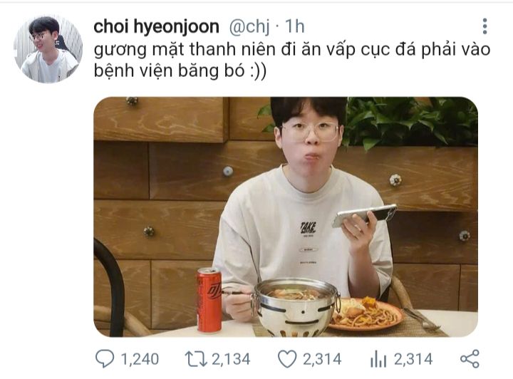Open the display name choi hyeonjoon
This screenshot has width=513, height=379.
click(156, 26)
